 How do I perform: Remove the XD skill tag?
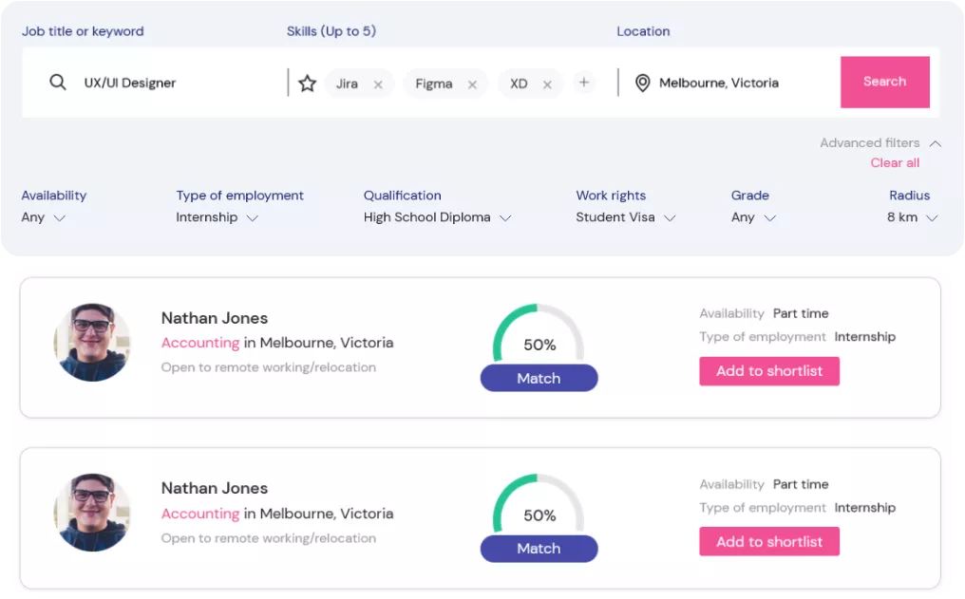point(547,84)
